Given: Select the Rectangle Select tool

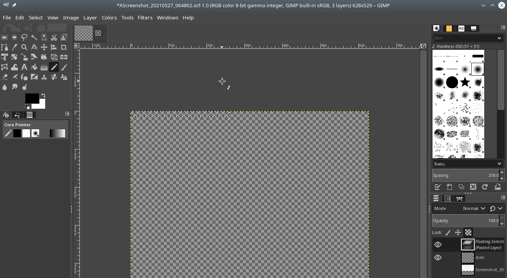Looking at the screenshot, I should [5, 37].
